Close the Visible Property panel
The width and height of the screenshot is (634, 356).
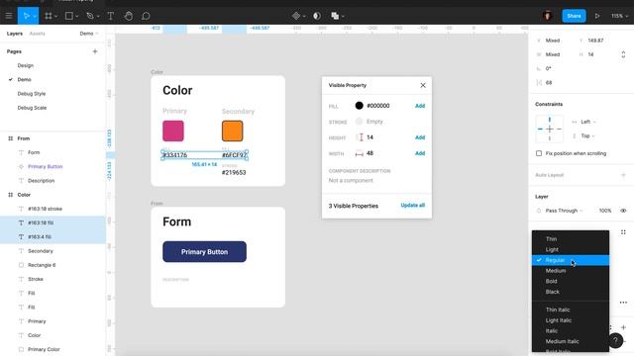click(x=423, y=85)
